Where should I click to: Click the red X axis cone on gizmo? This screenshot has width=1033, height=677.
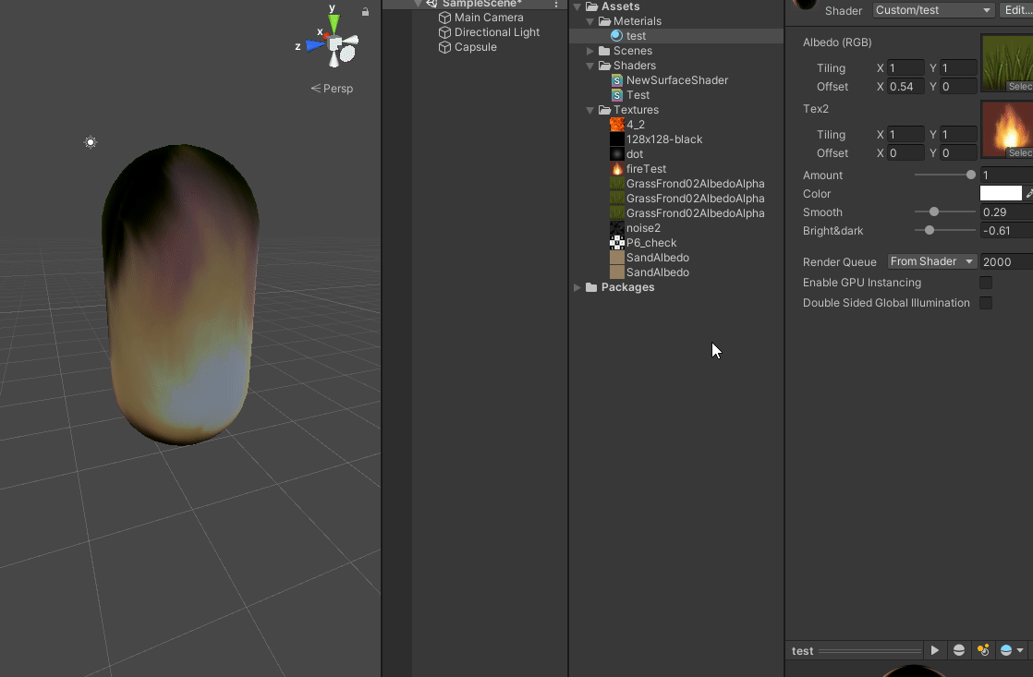[327, 35]
